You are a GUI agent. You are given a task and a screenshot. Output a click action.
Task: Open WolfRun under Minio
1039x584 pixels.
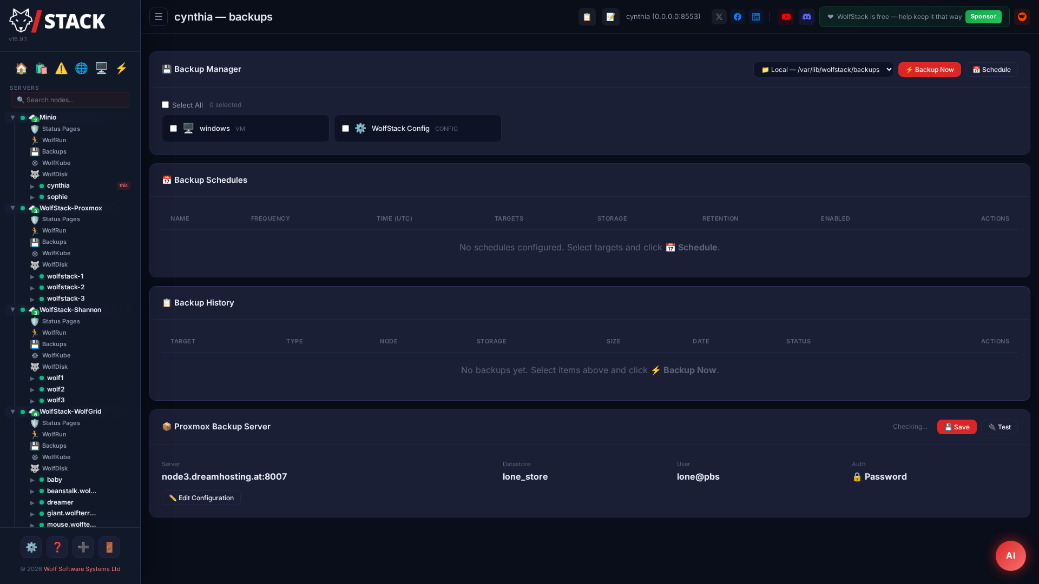tap(54, 140)
